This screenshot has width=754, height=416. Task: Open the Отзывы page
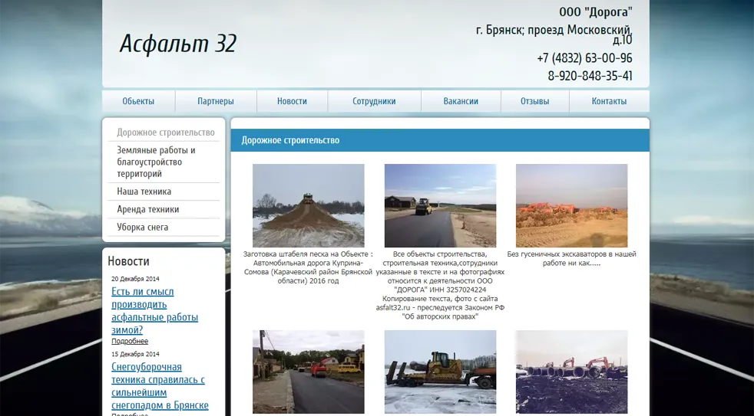coord(534,101)
